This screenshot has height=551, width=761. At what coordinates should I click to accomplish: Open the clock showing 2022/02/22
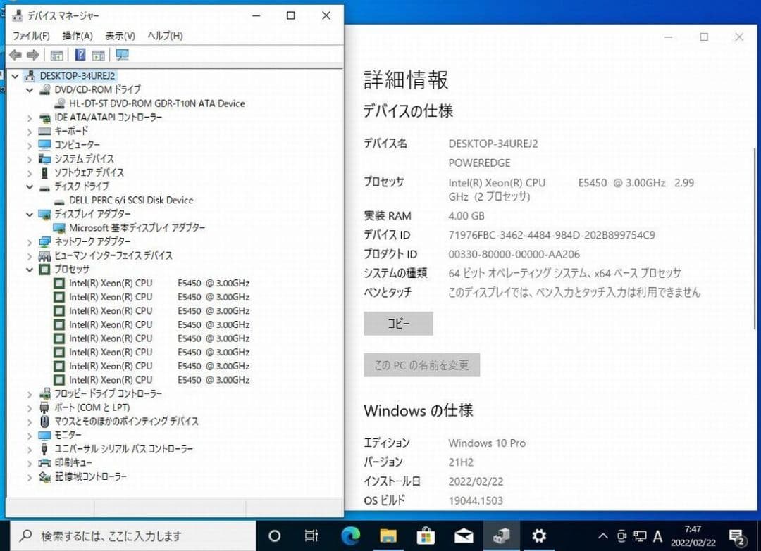693,536
